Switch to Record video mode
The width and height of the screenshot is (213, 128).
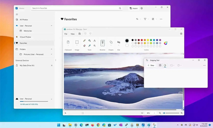[165, 65]
